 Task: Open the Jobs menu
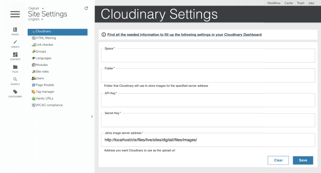tap(311, 3)
